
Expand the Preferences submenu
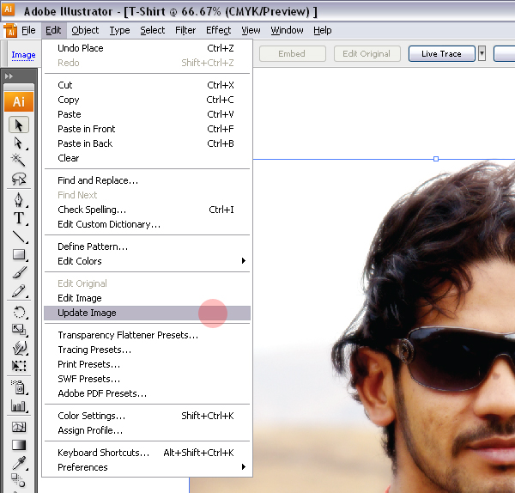coord(244,466)
